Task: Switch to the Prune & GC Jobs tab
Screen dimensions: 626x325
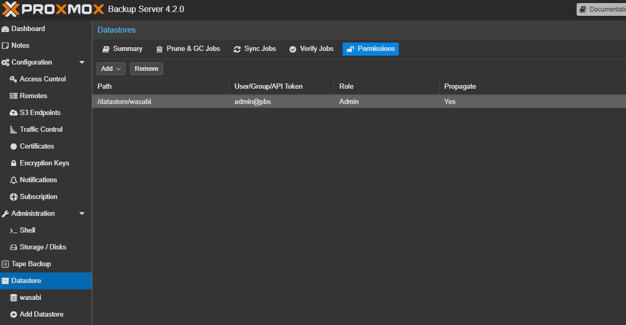Action: click(x=188, y=49)
